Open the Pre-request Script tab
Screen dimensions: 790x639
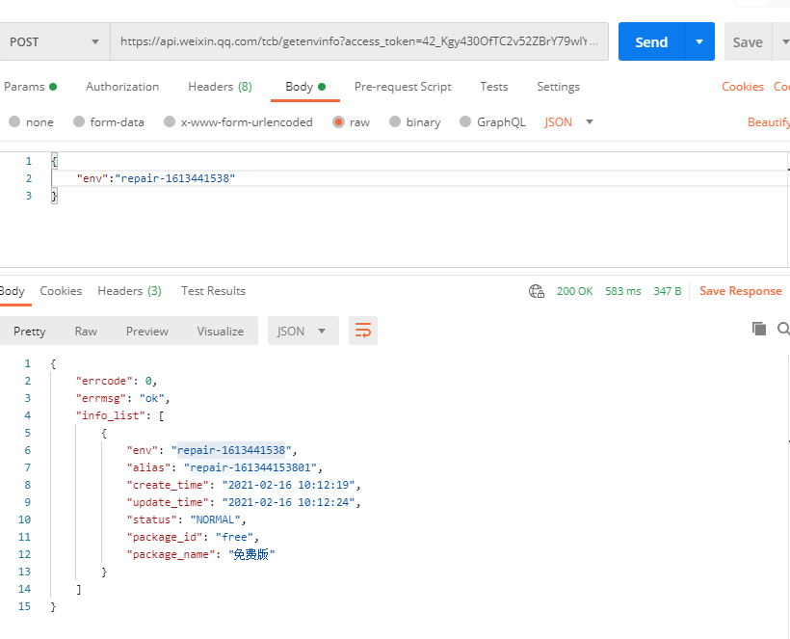click(403, 87)
